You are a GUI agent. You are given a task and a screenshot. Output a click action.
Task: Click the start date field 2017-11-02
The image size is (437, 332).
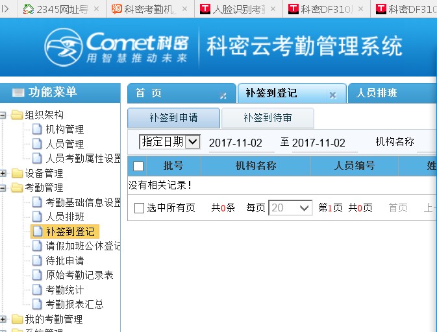[x=242, y=143]
